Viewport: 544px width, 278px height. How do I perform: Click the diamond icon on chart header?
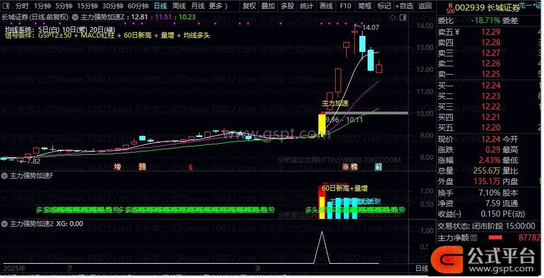[x=393, y=17]
